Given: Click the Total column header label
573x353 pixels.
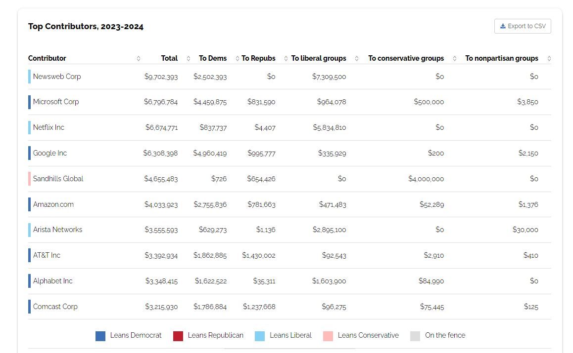Looking at the screenshot, I should pyautogui.click(x=169, y=58).
